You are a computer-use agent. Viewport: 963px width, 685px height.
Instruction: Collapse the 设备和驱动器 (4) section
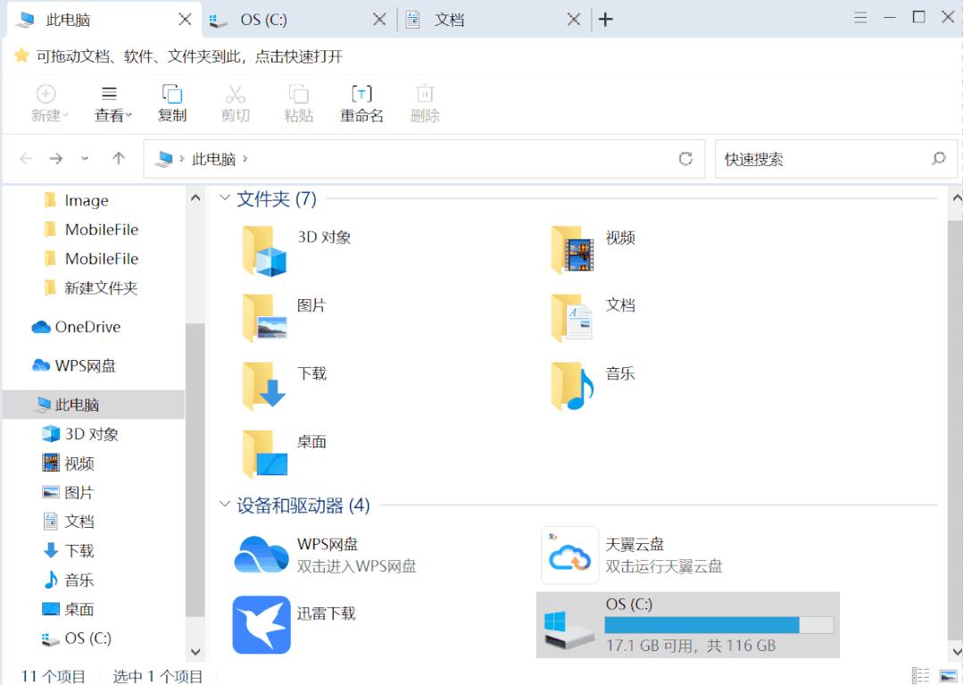(224, 505)
